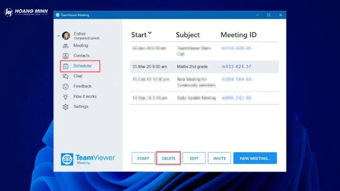Click the Esther account name
Screen dimensions: 340x191
click(x=79, y=34)
